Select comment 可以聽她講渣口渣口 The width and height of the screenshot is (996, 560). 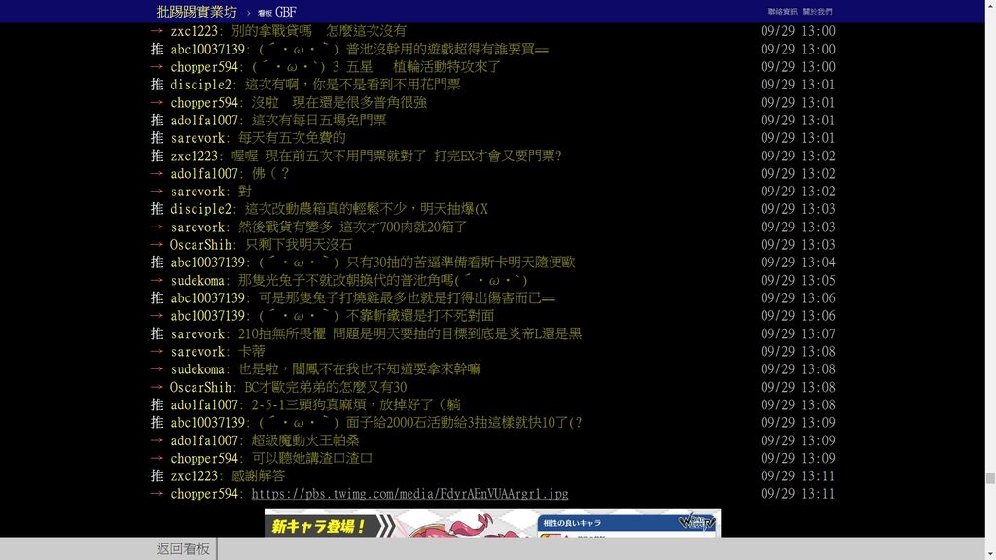312,458
